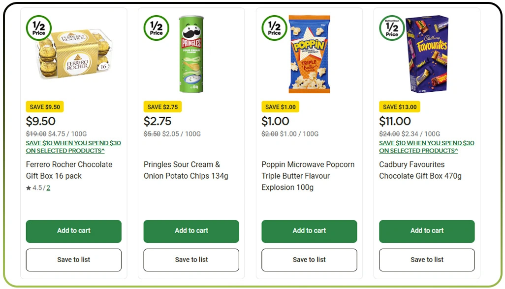This screenshot has width=505, height=289.
Task: Open the Ferrero Rocher product image
Action: [x=73, y=54]
